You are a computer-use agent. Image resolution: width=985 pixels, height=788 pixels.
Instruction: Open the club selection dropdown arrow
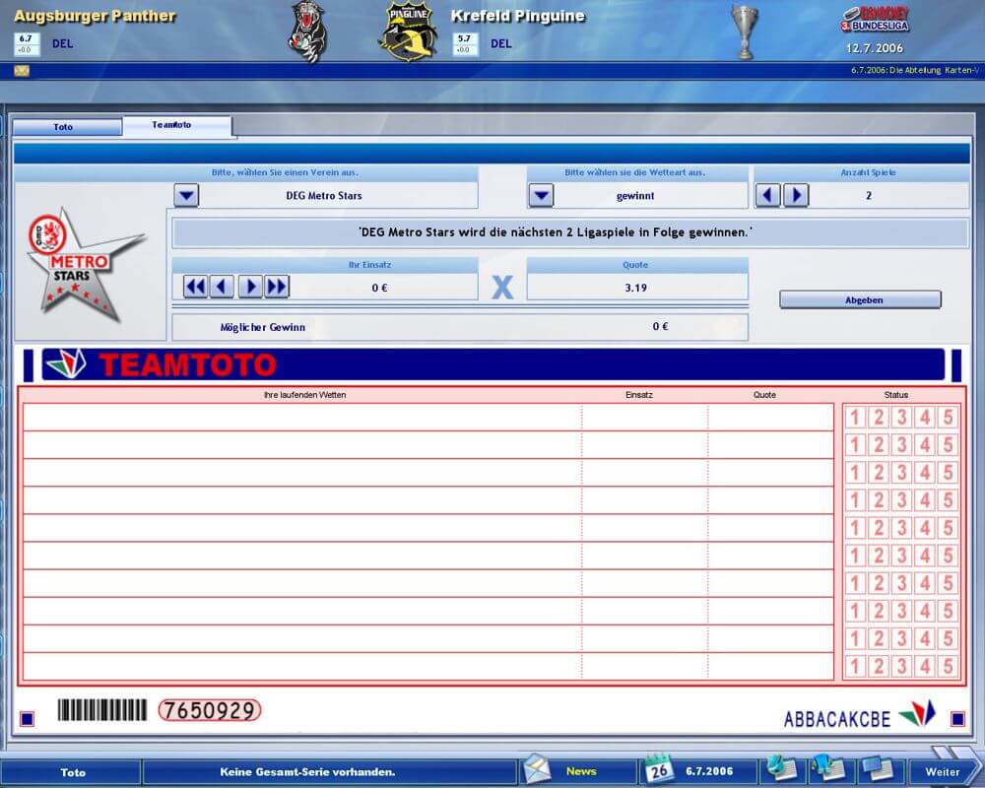[x=186, y=195]
